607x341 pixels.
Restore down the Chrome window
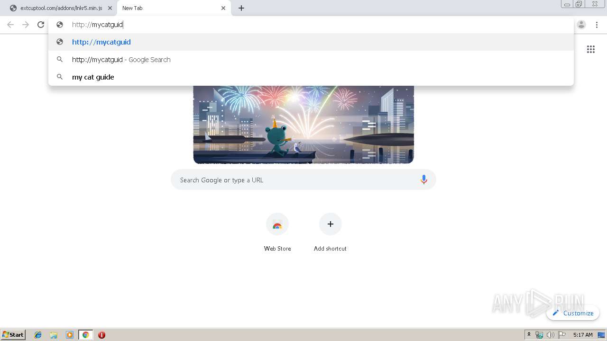click(x=579, y=4)
